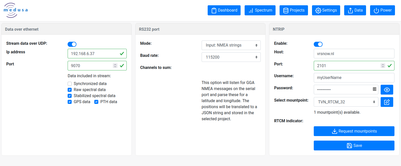The image size is (401, 166).
Task: Open the Data export page
Action: 355,10
